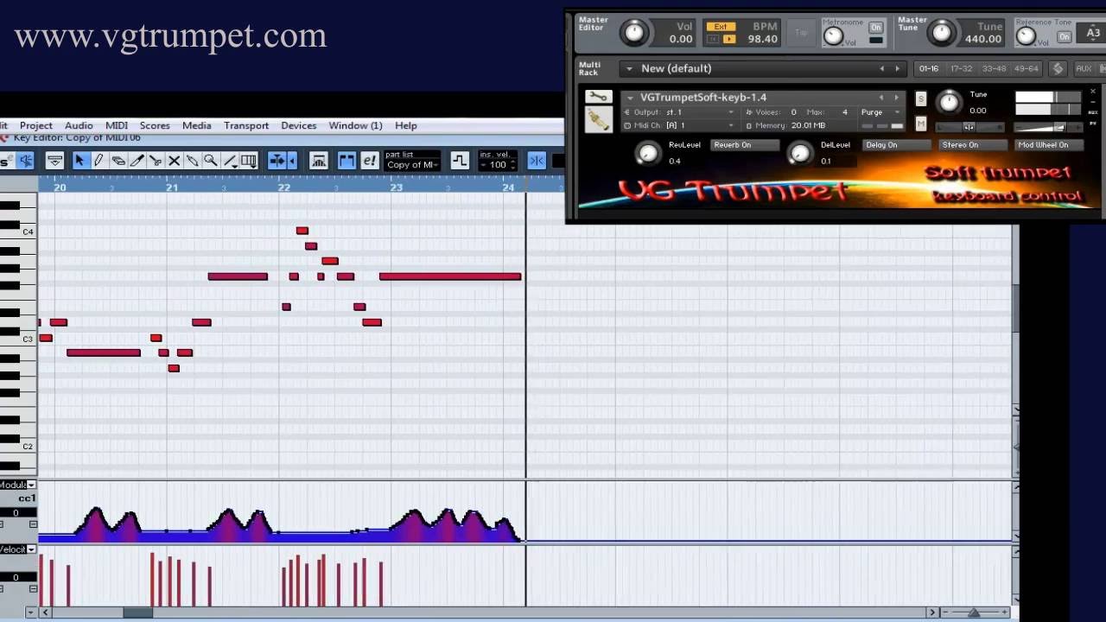Open the Project menu
The height and width of the screenshot is (622, 1106).
point(36,125)
